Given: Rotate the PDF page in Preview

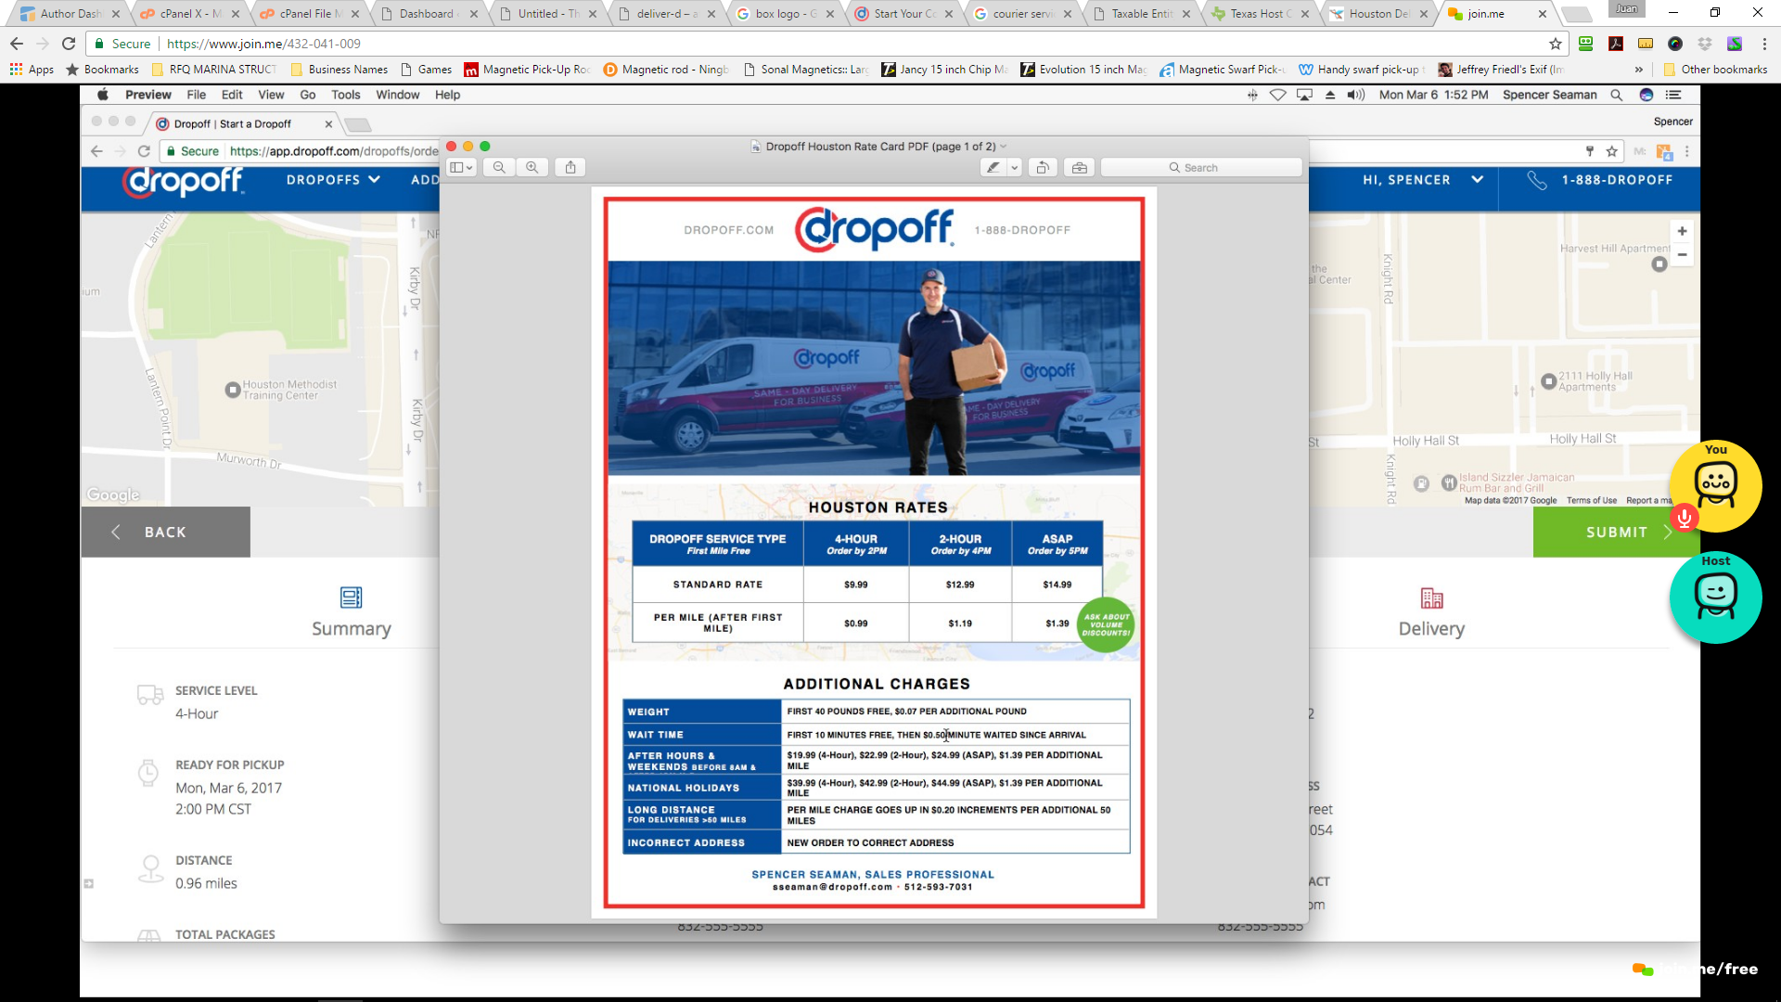Looking at the screenshot, I should coord(1043,168).
